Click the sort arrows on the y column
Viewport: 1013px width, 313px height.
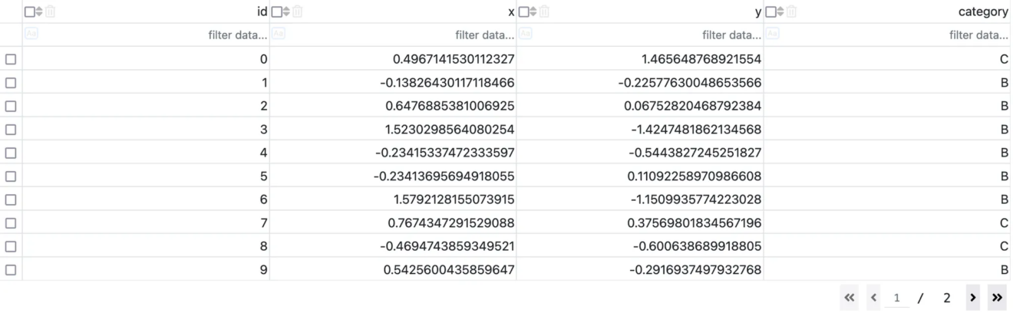[x=533, y=12]
